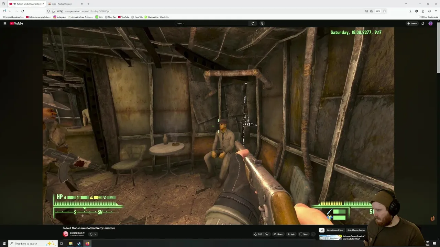This screenshot has height=247, width=440.
Task: Open Crimson Desert Preview video thumbnail
Action: tap(330, 238)
